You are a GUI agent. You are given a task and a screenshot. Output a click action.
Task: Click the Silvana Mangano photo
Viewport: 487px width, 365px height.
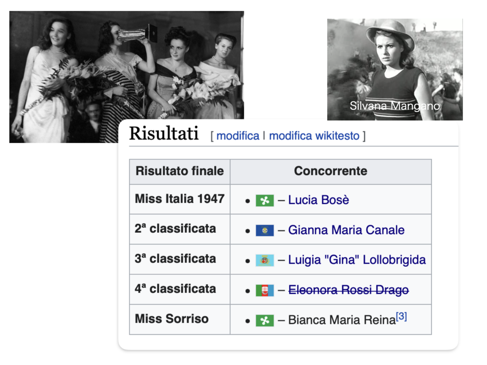click(x=395, y=69)
